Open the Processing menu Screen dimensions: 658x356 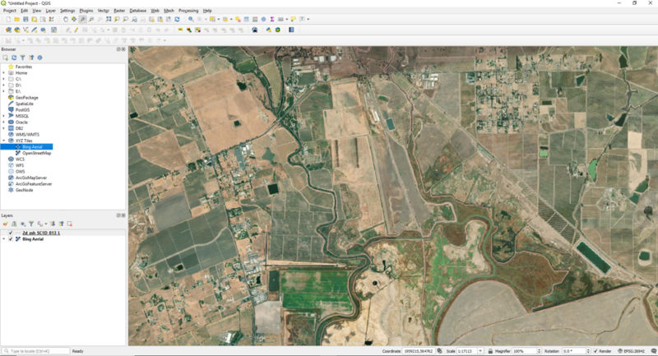tap(188, 11)
